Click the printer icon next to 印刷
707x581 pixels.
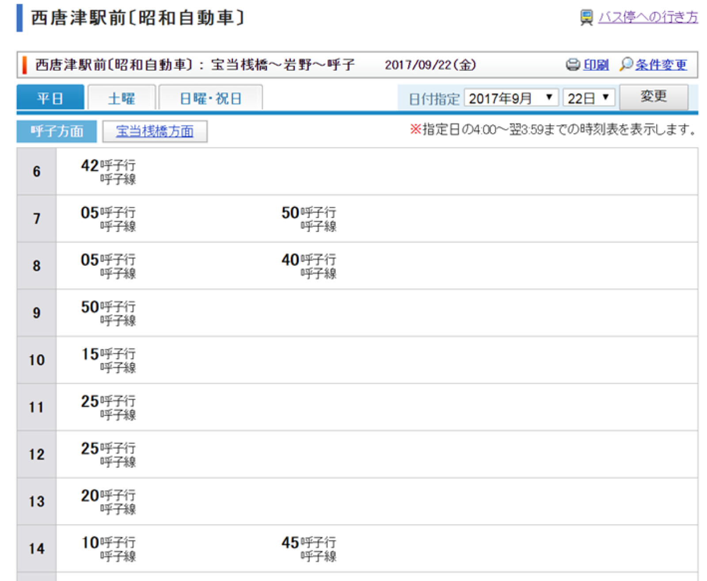point(573,65)
